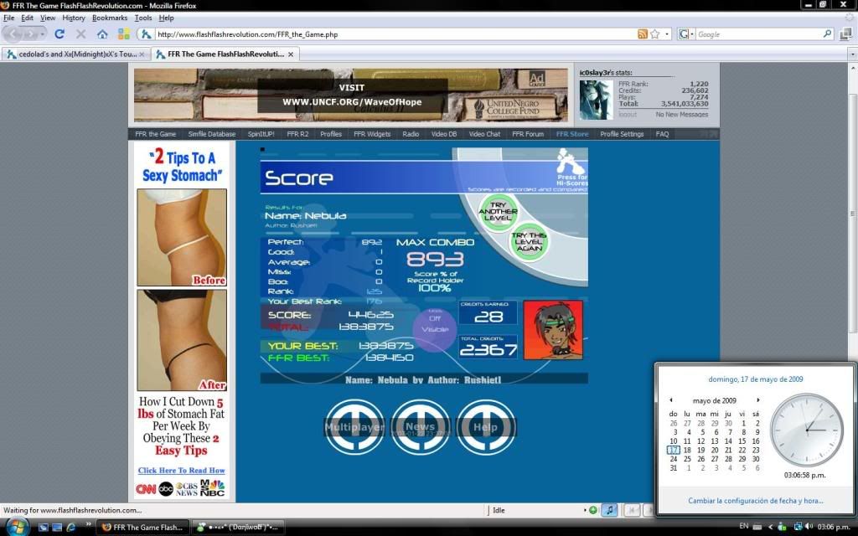Click the RSS feed icon in address bar
The height and width of the screenshot is (536, 858).
(643, 34)
